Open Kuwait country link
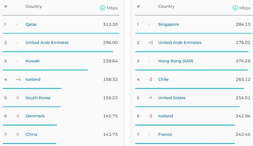 (x=33, y=61)
